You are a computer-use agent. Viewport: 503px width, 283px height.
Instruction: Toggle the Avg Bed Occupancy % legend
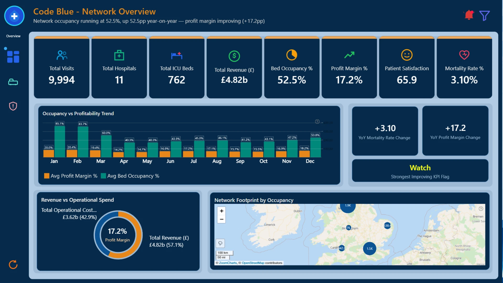click(130, 176)
